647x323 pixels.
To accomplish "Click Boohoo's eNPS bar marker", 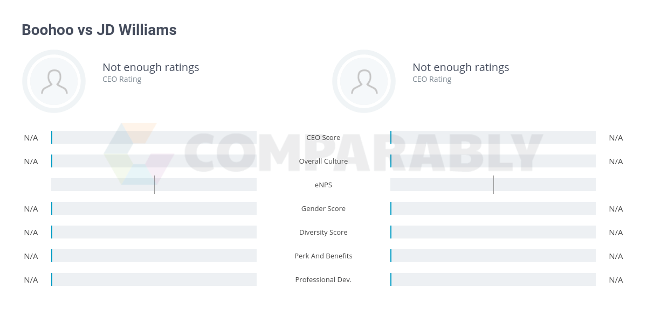I will tap(154, 185).
